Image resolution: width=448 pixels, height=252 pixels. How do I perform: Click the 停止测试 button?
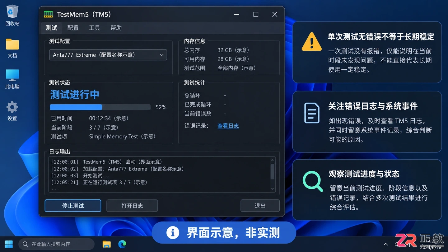click(x=73, y=206)
